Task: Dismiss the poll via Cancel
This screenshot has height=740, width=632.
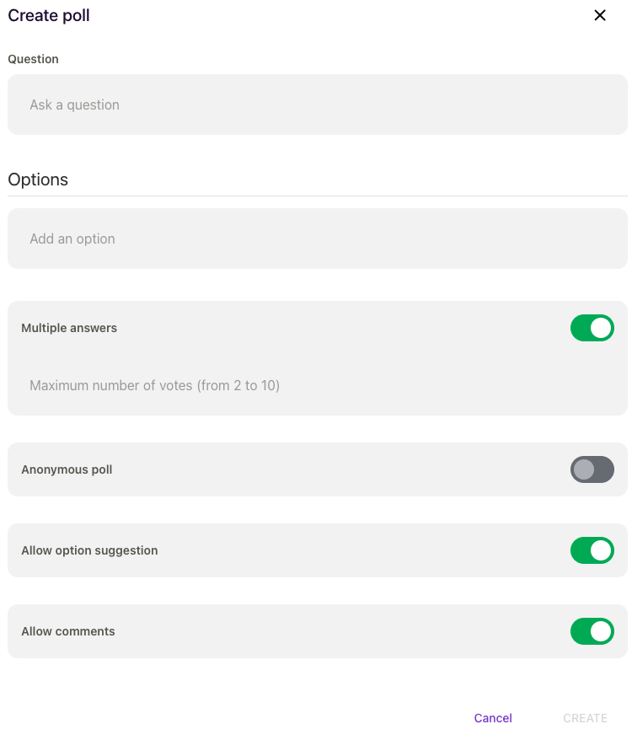Action: (493, 718)
